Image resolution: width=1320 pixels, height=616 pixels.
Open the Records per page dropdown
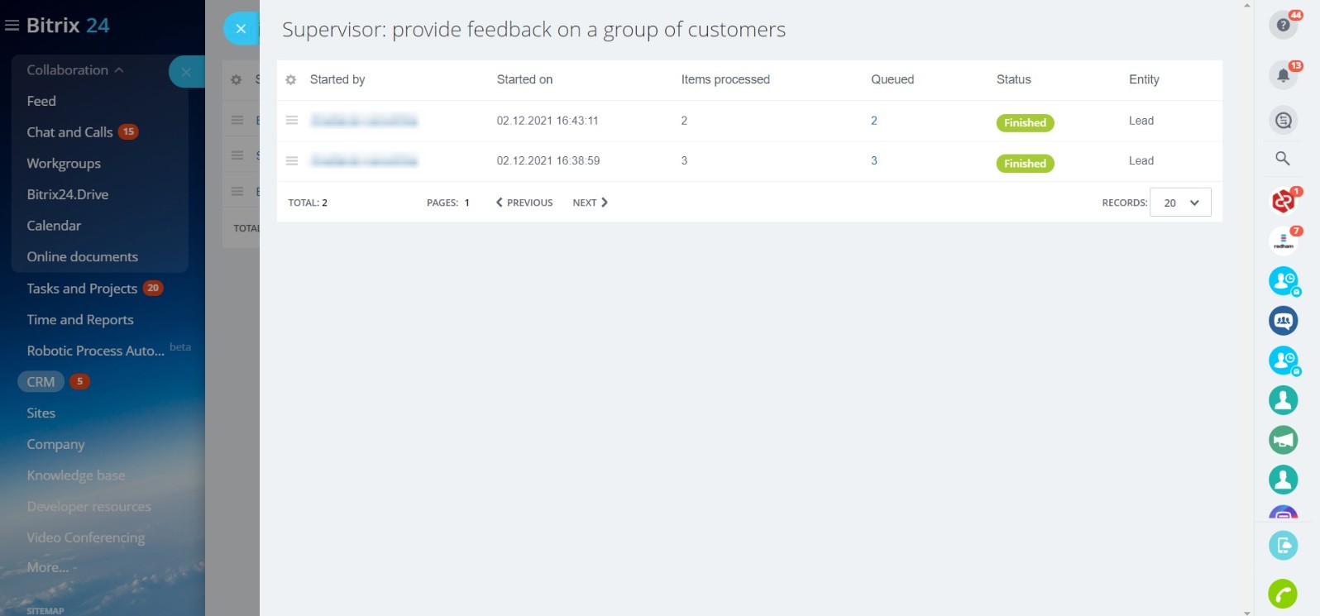tap(1180, 203)
